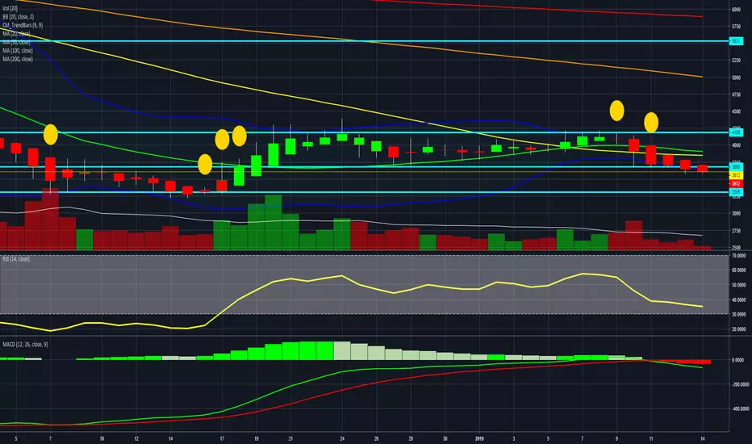Click the 11 label on date axis
This screenshot has width=752, height=444.
pos(651,438)
